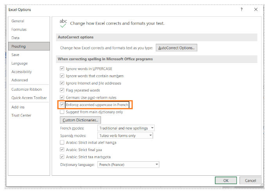265x191 pixels.
Task: Select the General category
Action: 18,21
